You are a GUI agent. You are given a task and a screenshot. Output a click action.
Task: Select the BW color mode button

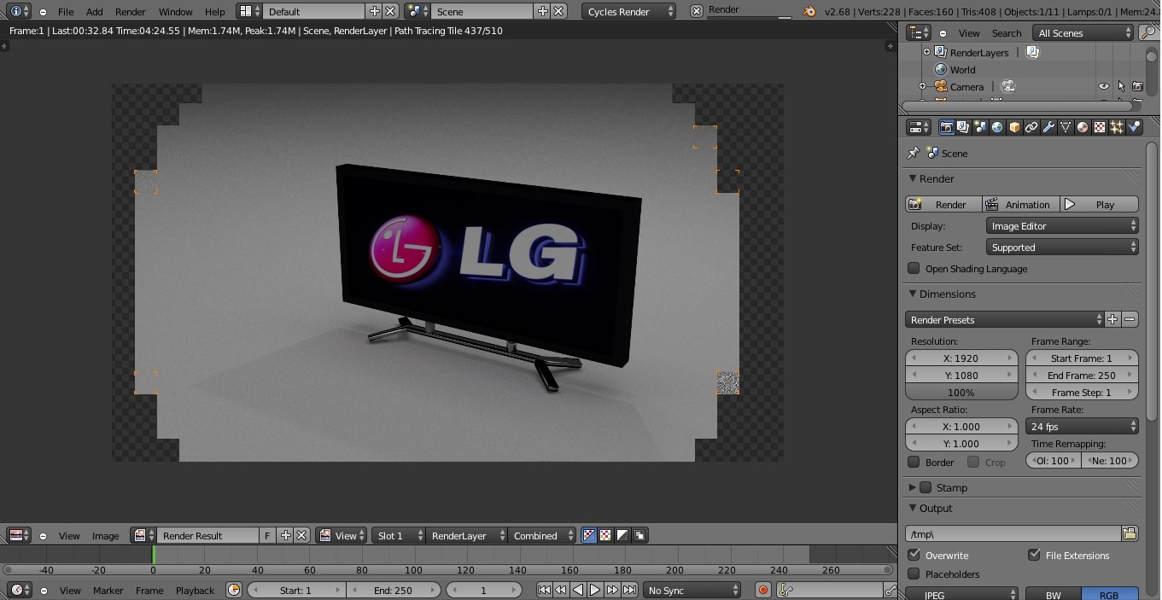[1053, 595]
